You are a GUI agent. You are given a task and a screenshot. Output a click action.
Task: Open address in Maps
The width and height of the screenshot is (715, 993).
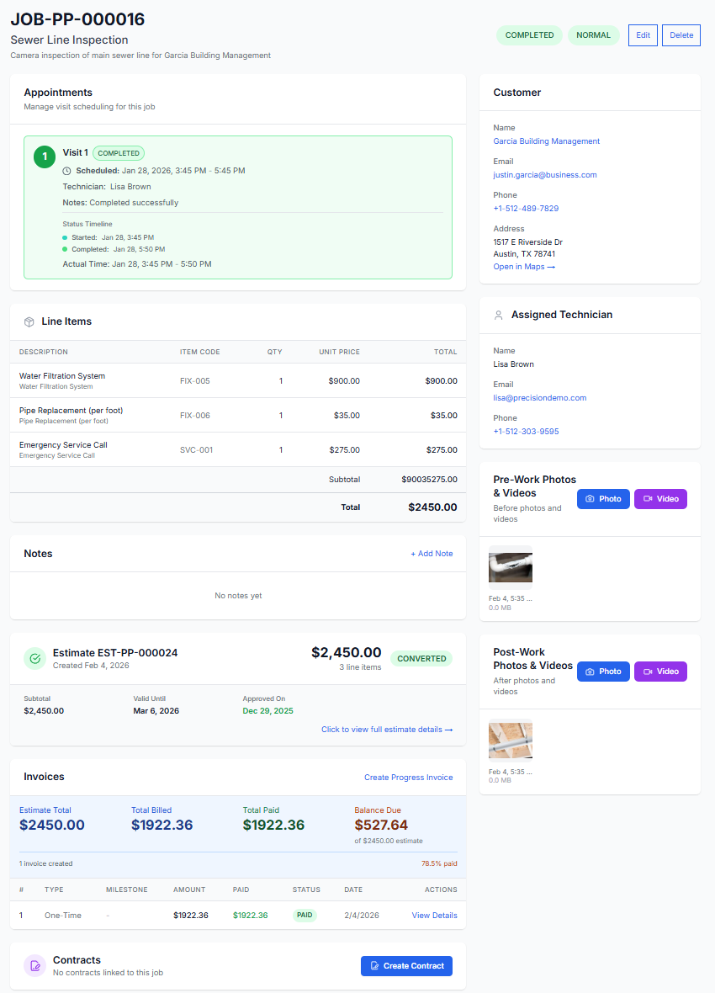coord(524,267)
